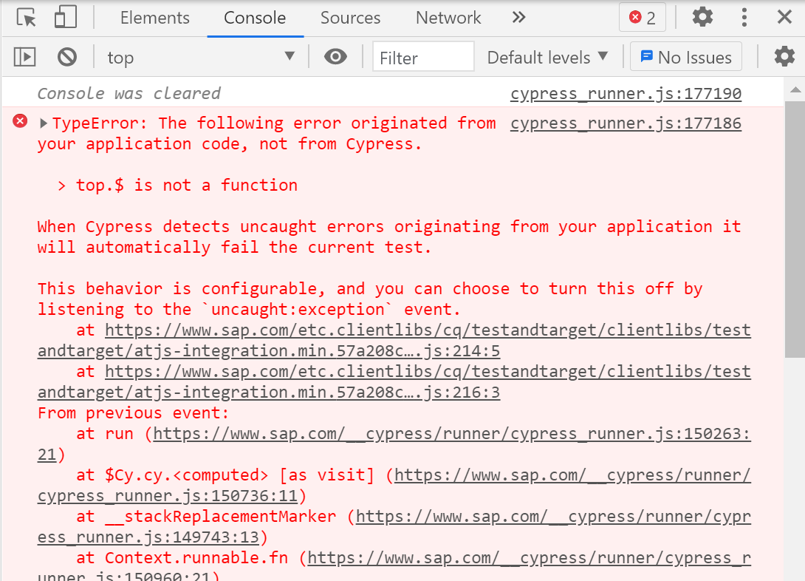Open the Network tab
The height and width of the screenshot is (581, 805).
[448, 18]
